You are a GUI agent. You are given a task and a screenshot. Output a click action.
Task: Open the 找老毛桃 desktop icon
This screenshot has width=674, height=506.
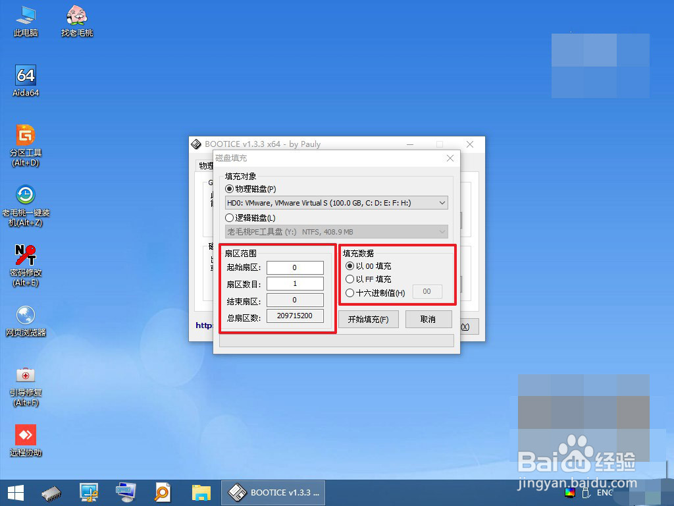pyautogui.click(x=77, y=22)
